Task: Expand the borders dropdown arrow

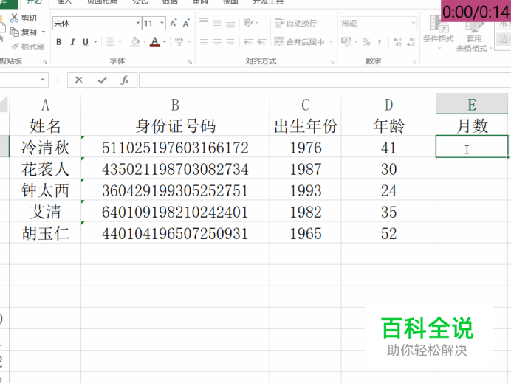Action: click(x=120, y=42)
